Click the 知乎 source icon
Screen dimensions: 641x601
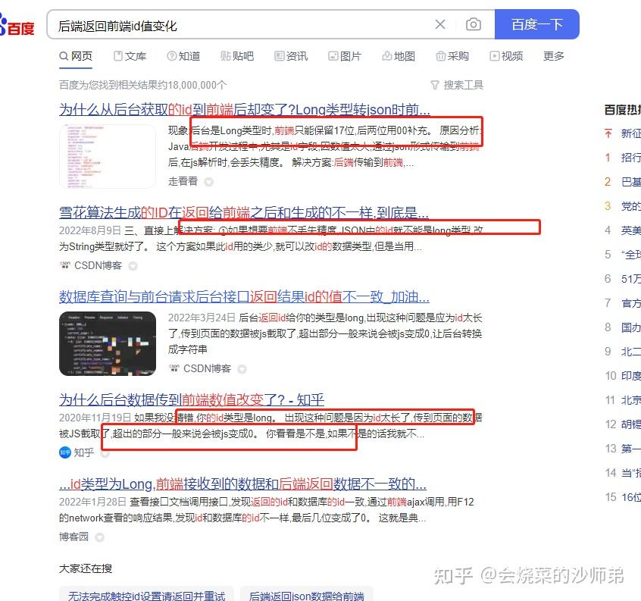[65, 452]
